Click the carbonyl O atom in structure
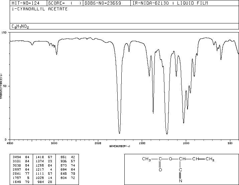Image resolution: width=239 pixels, height=185 pixels. tap(160, 170)
